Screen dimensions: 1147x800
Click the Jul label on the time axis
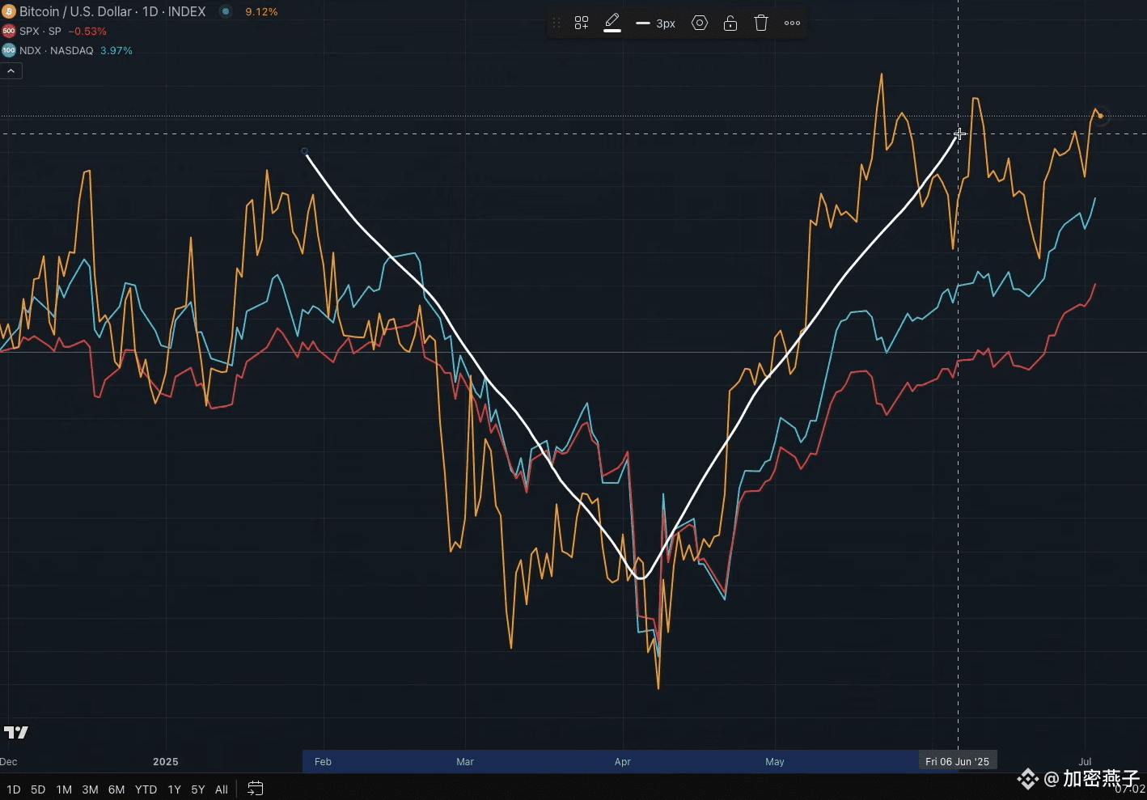click(x=1085, y=762)
